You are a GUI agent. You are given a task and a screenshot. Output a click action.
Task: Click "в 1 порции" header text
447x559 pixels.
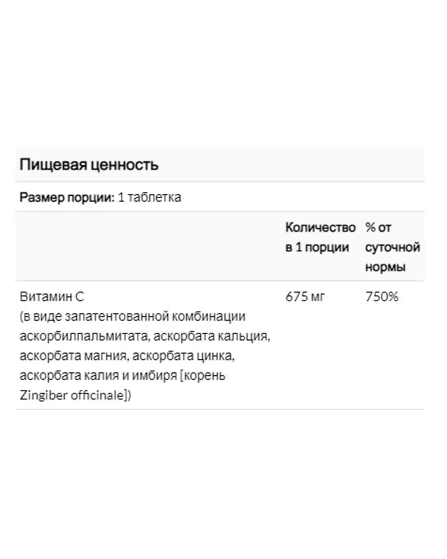click(317, 247)
